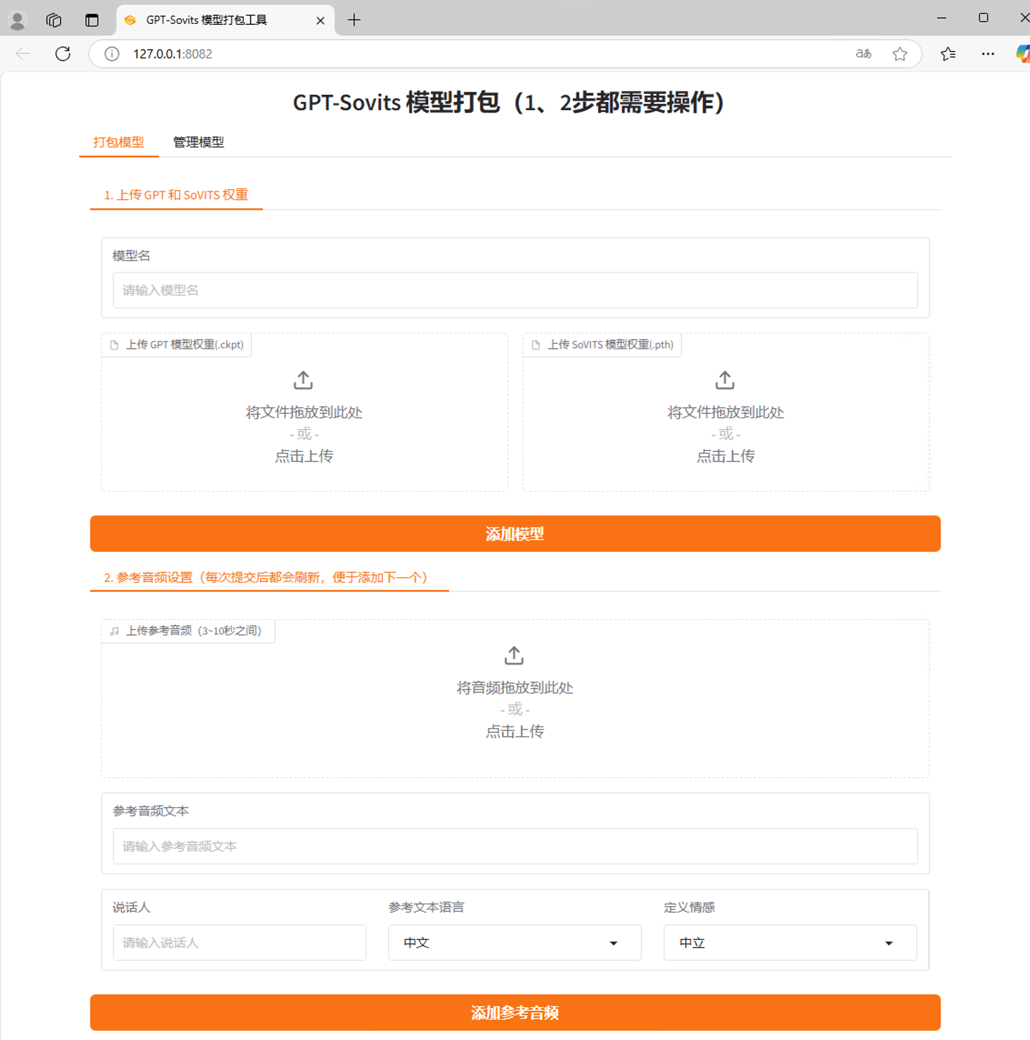Focus the 说话人 input field
Viewport: 1030px width, 1040px height.
pos(239,943)
